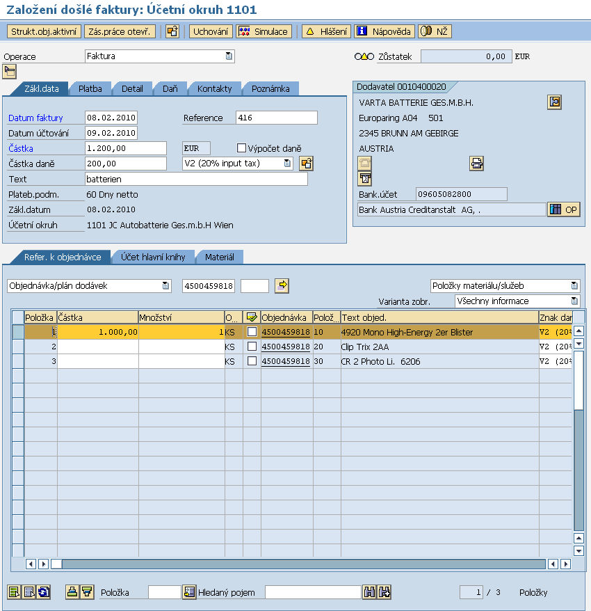This screenshot has width=591, height=611.
Task: Switch to the Účet hlavní knihy tab
Action: pos(153,257)
